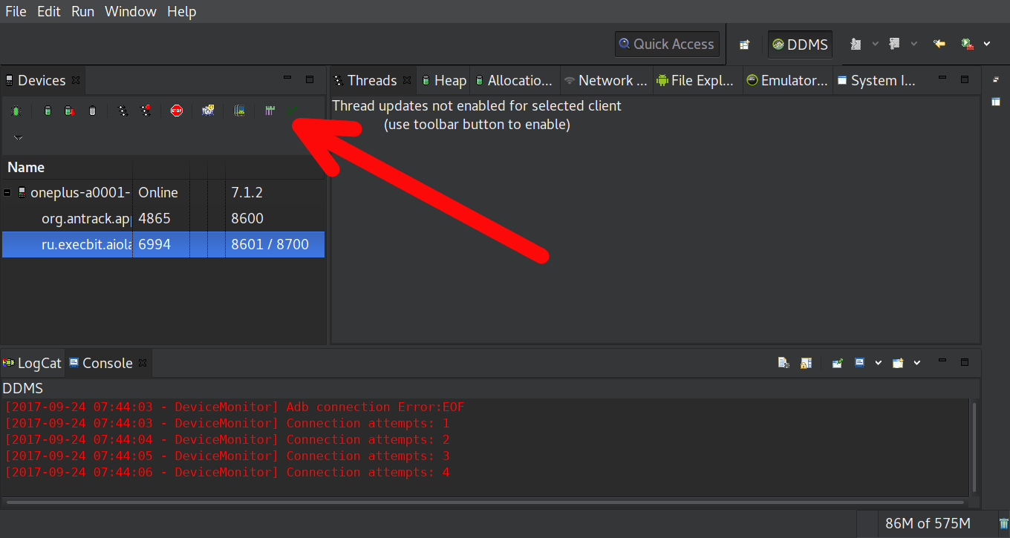
Task: Open the Devices view menu arrow
Action: tap(19, 138)
